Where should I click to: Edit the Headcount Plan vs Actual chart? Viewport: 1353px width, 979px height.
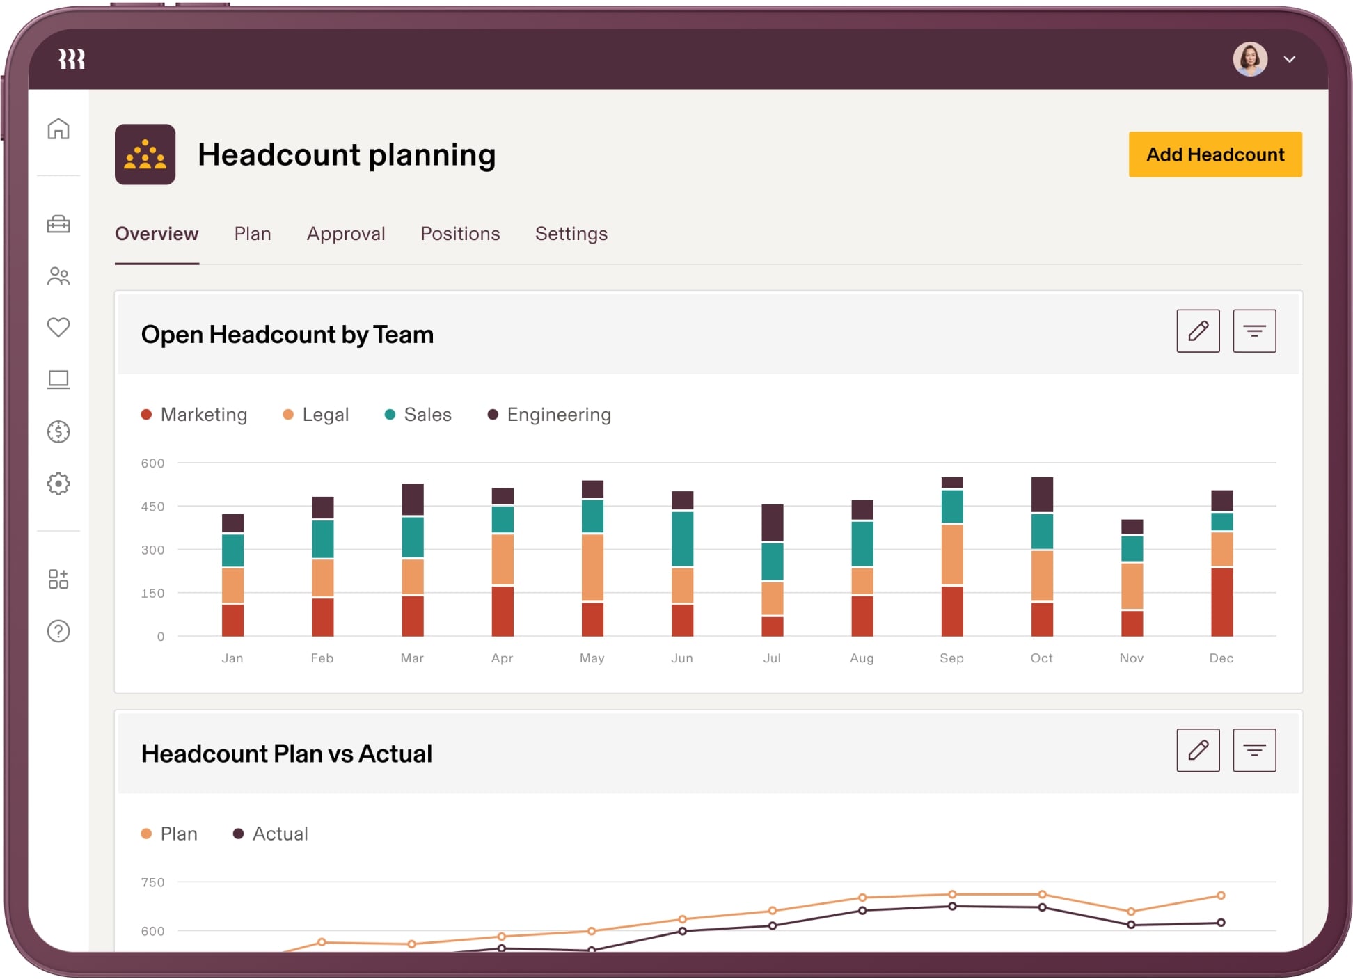pos(1198,750)
